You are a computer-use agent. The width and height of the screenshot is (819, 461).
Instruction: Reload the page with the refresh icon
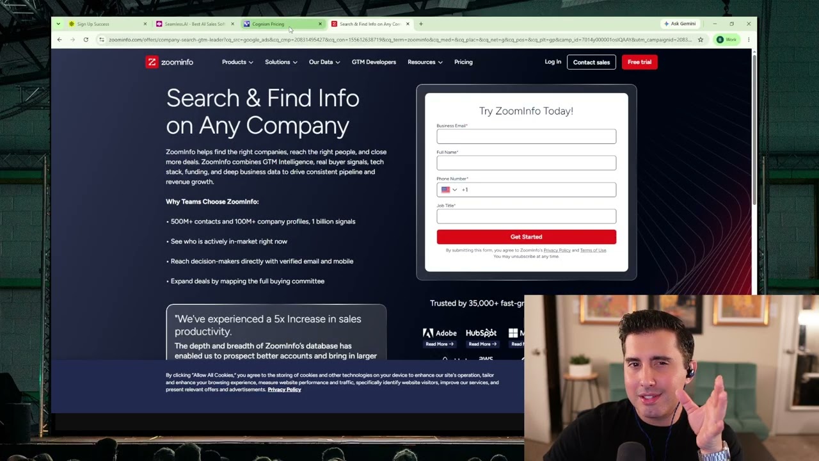[x=86, y=40]
